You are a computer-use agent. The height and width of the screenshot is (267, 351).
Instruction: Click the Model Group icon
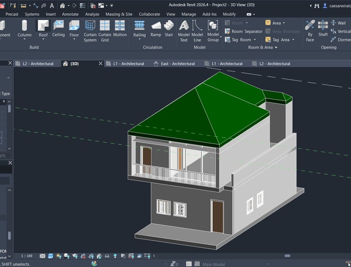tap(213, 25)
